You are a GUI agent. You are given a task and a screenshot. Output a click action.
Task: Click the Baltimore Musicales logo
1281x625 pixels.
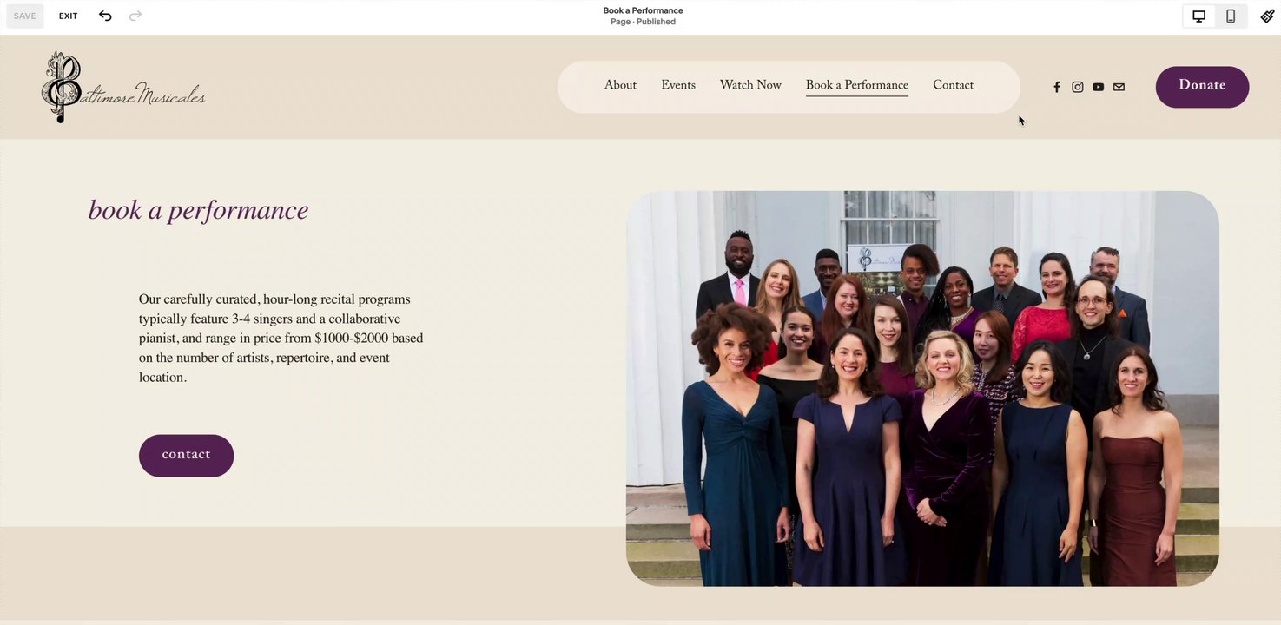tap(122, 87)
